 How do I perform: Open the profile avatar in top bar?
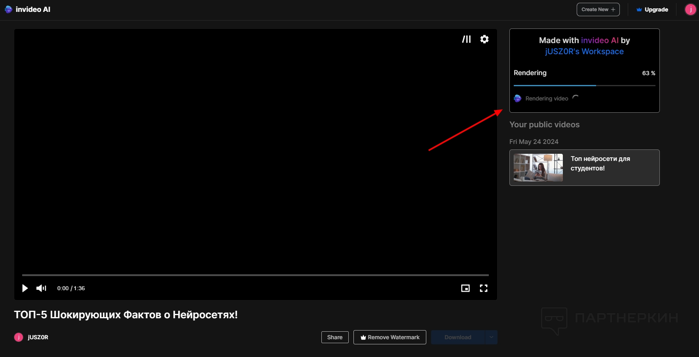pyautogui.click(x=690, y=9)
